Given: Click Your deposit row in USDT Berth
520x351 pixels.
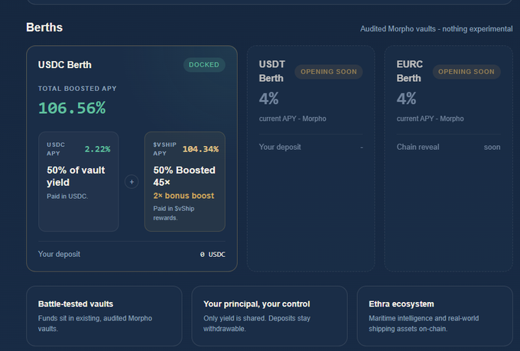Looking at the screenshot, I should pos(311,147).
